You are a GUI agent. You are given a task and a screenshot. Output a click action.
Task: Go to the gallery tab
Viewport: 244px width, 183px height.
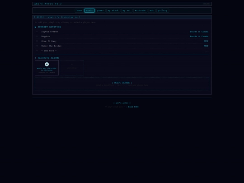[x=163, y=10]
